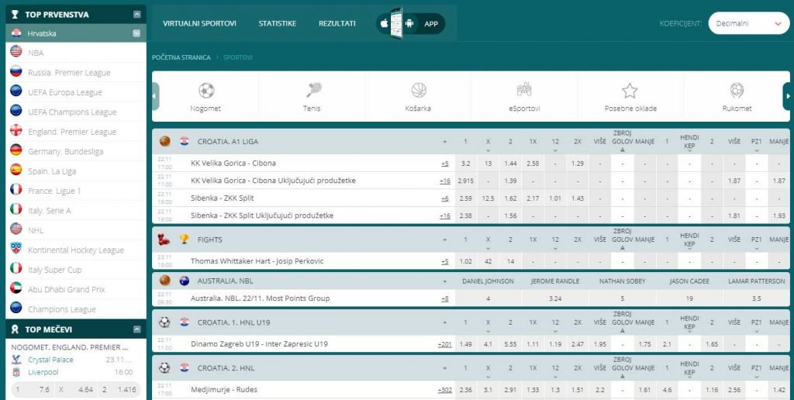Viewport: 794px width, 400px height.
Task: Click the APP menu label
Action: point(431,23)
